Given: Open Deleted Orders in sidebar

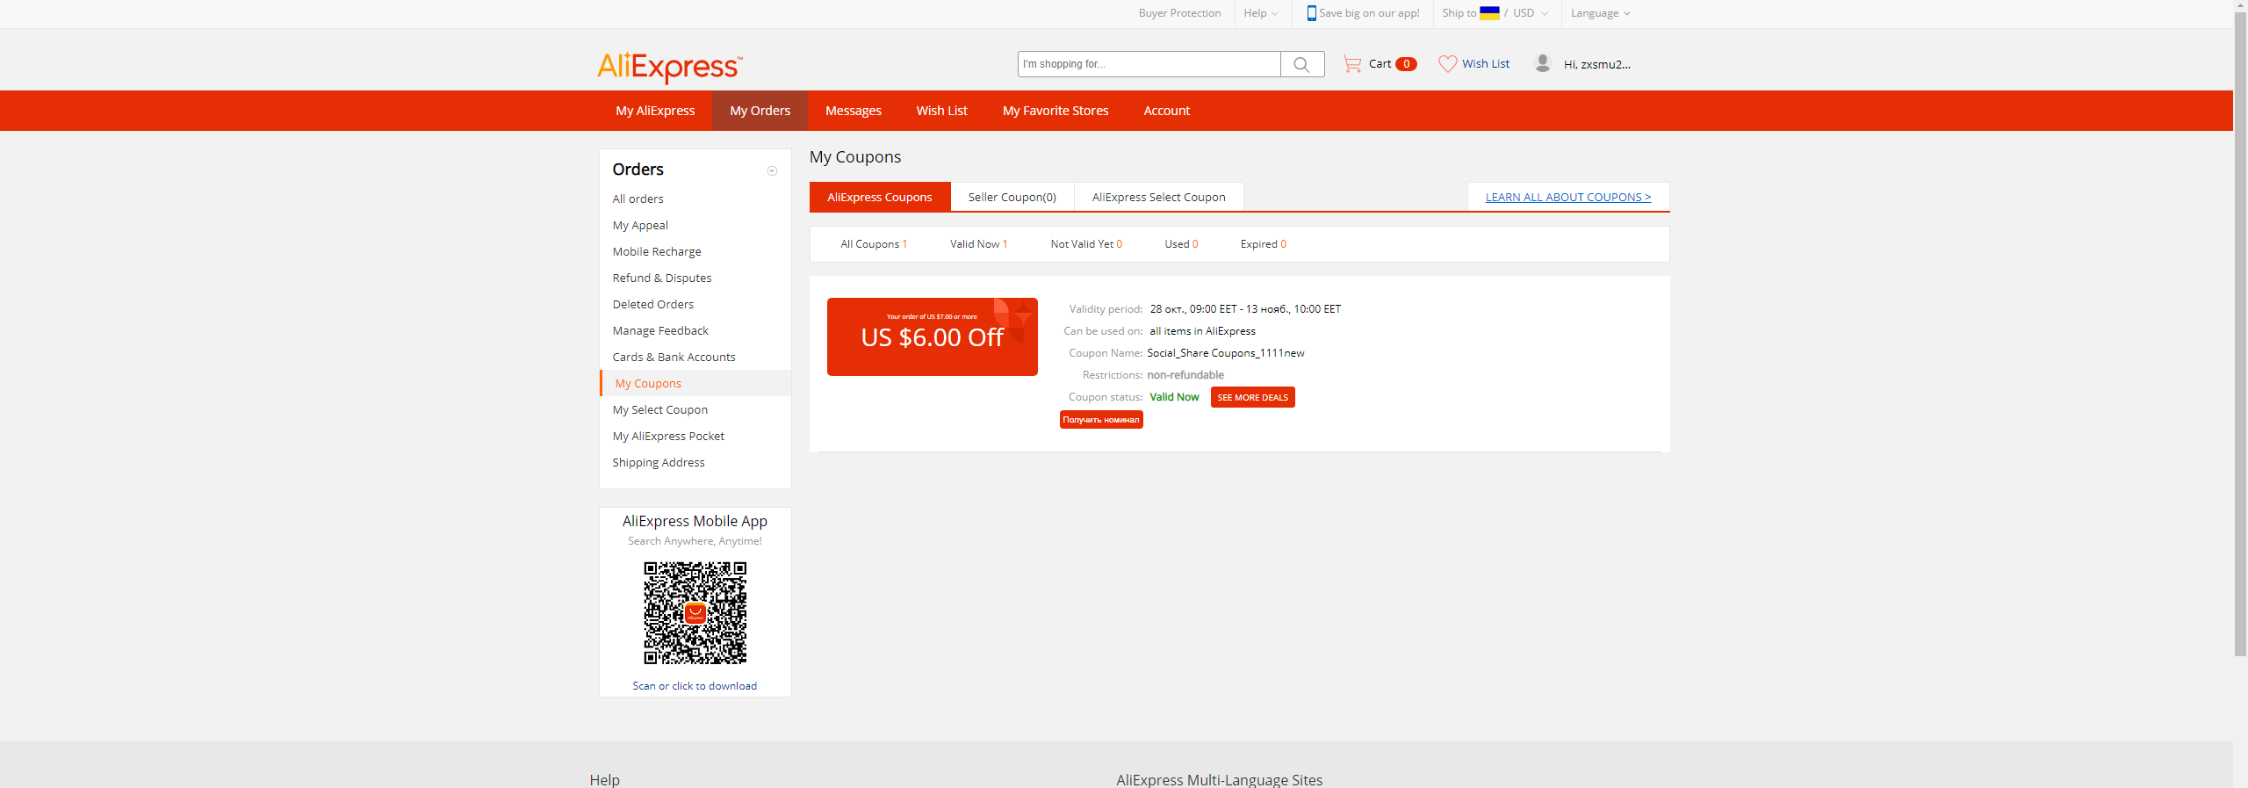Looking at the screenshot, I should [x=653, y=305].
